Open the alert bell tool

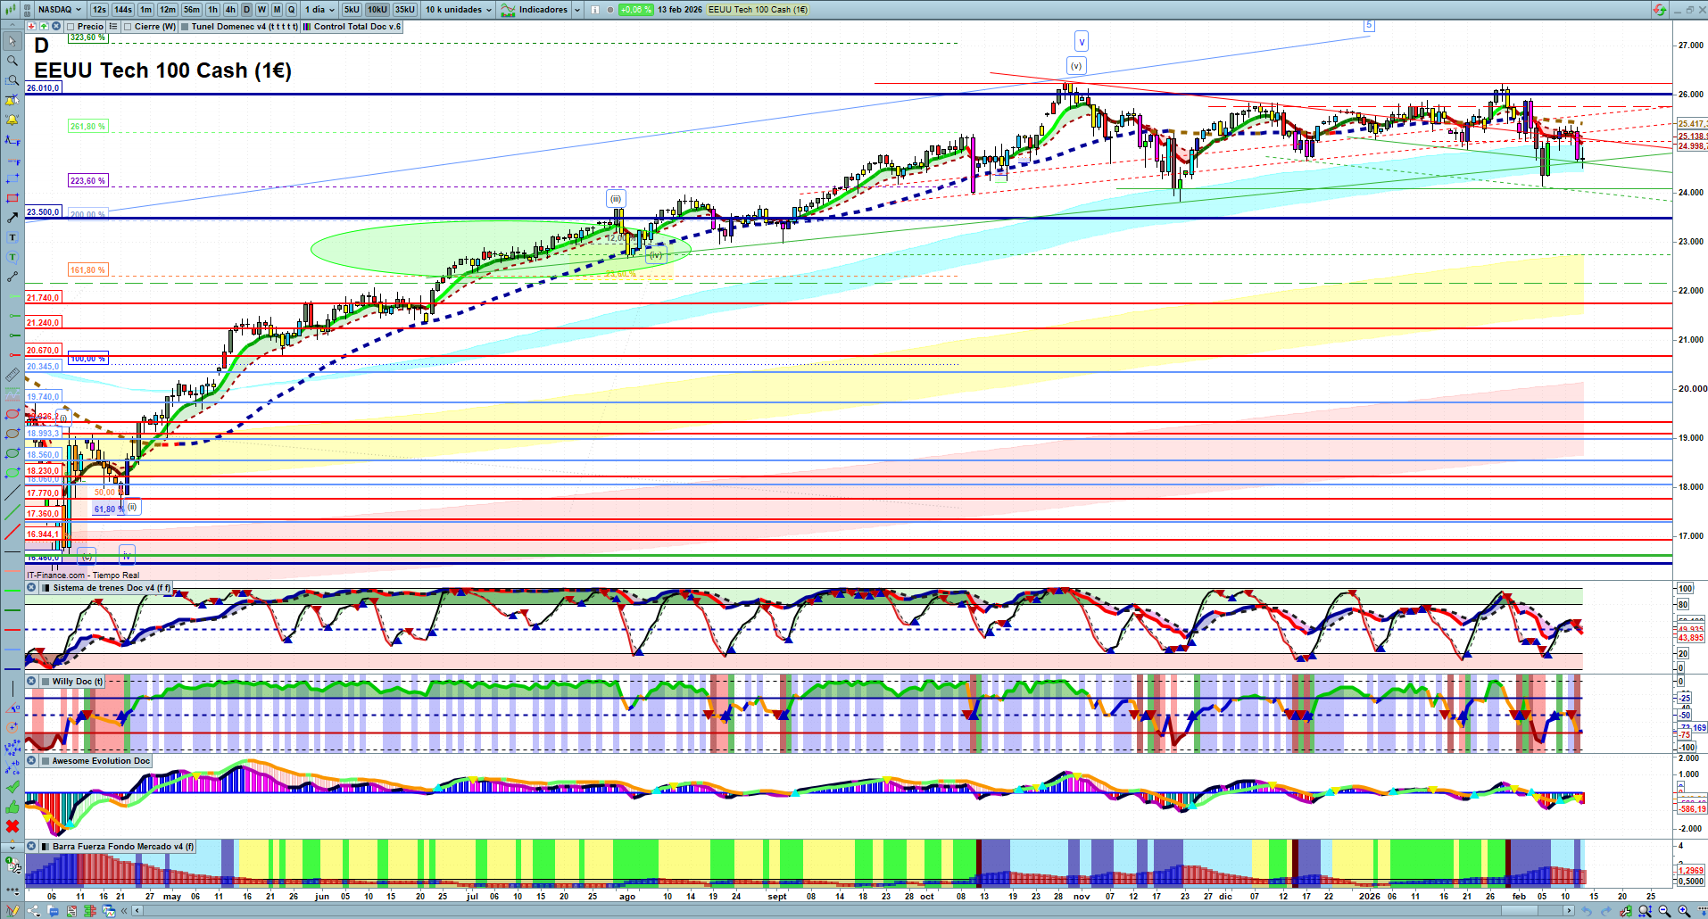[x=12, y=120]
